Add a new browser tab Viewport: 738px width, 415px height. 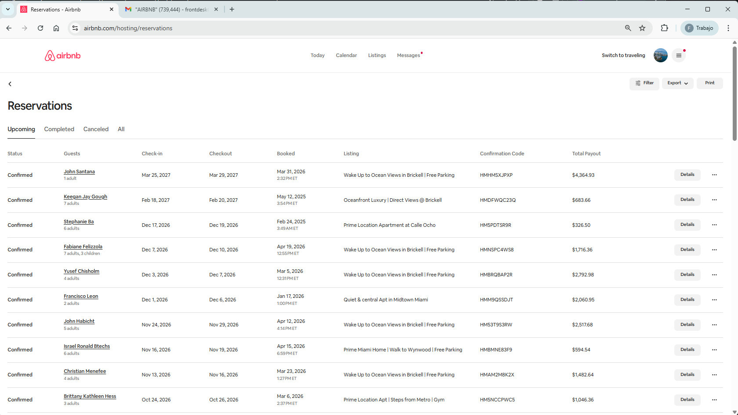click(232, 9)
